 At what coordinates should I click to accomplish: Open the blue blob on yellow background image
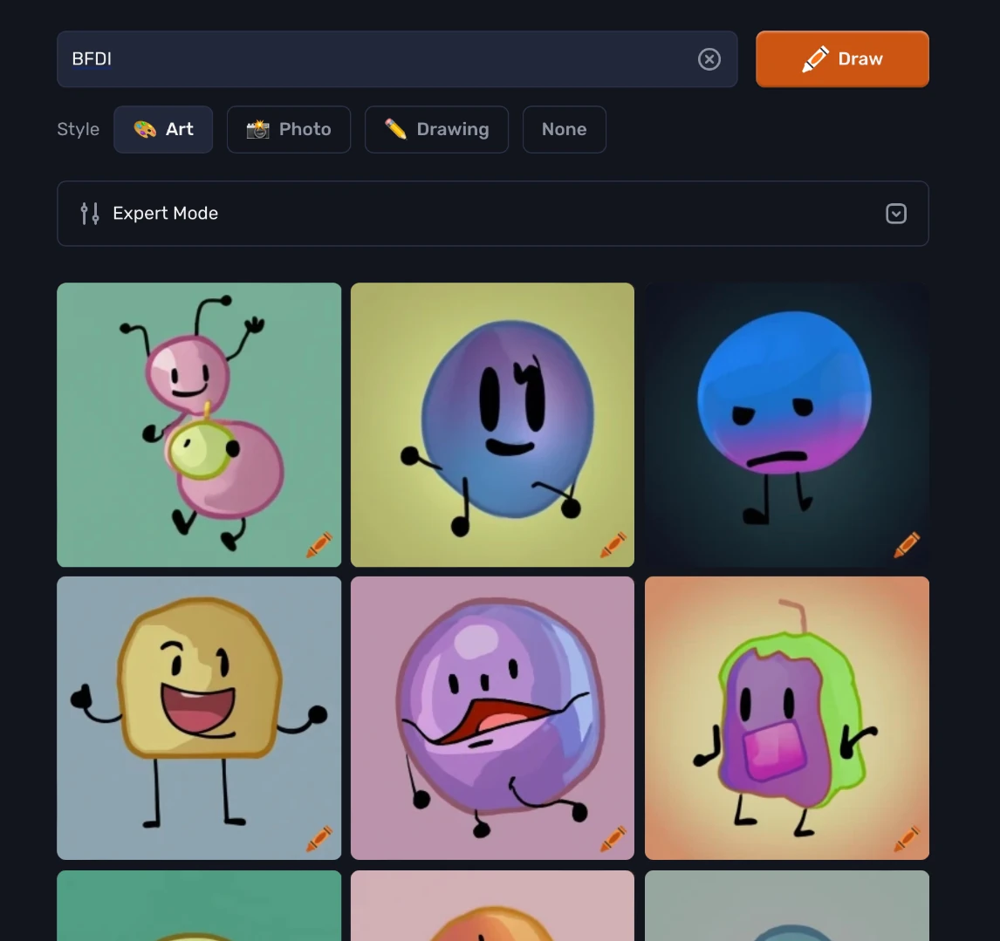click(x=492, y=425)
